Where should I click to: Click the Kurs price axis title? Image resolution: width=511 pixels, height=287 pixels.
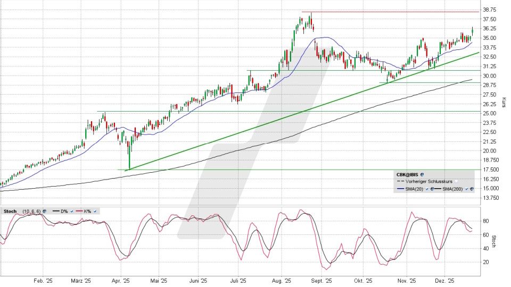(x=504, y=102)
